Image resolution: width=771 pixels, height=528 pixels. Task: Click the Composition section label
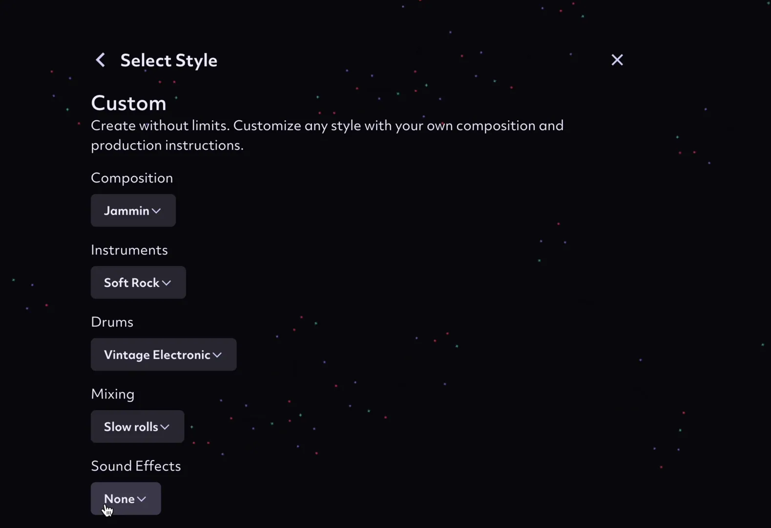(132, 178)
